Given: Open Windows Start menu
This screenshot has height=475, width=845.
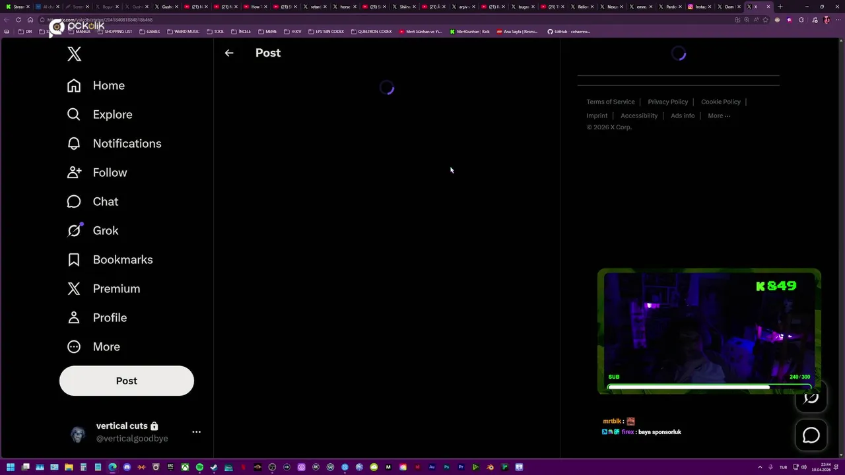Looking at the screenshot, I should (x=11, y=467).
